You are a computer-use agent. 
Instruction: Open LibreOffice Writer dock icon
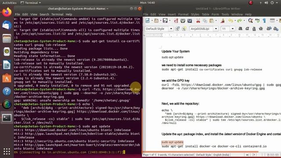pos(7,65)
